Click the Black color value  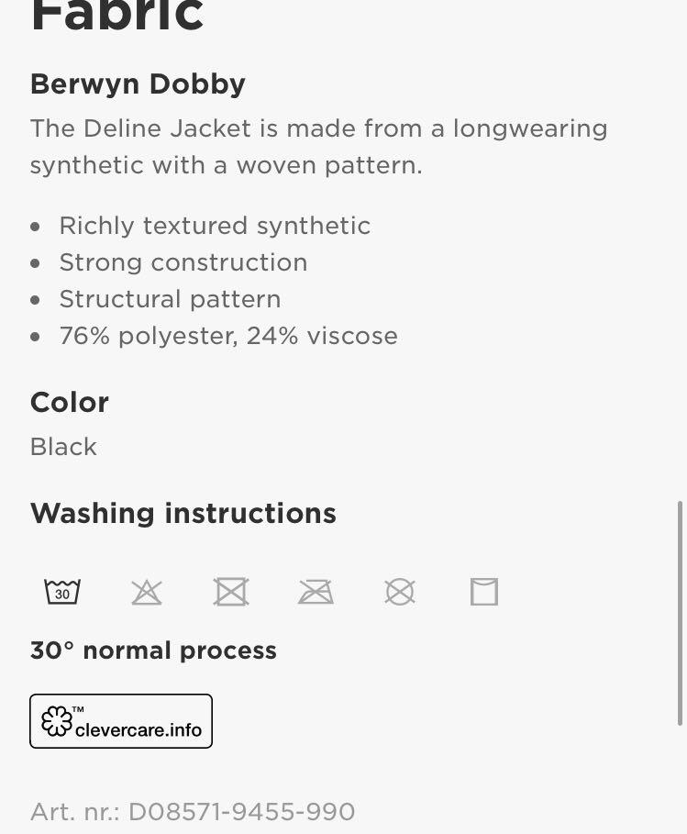click(63, 447)
